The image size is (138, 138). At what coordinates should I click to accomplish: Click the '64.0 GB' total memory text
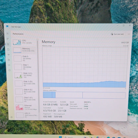(x=125, y=42)
